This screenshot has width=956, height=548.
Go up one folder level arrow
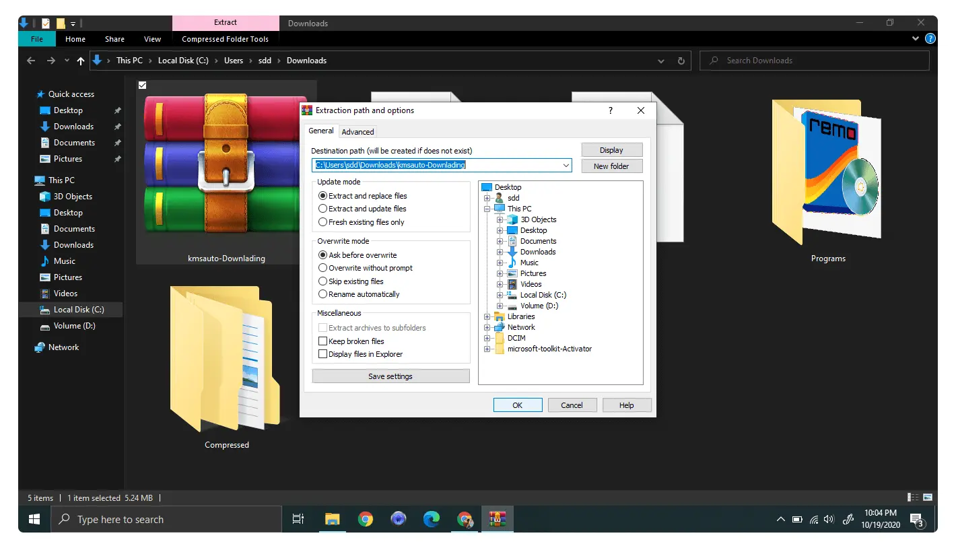click(x=81, y=61)
